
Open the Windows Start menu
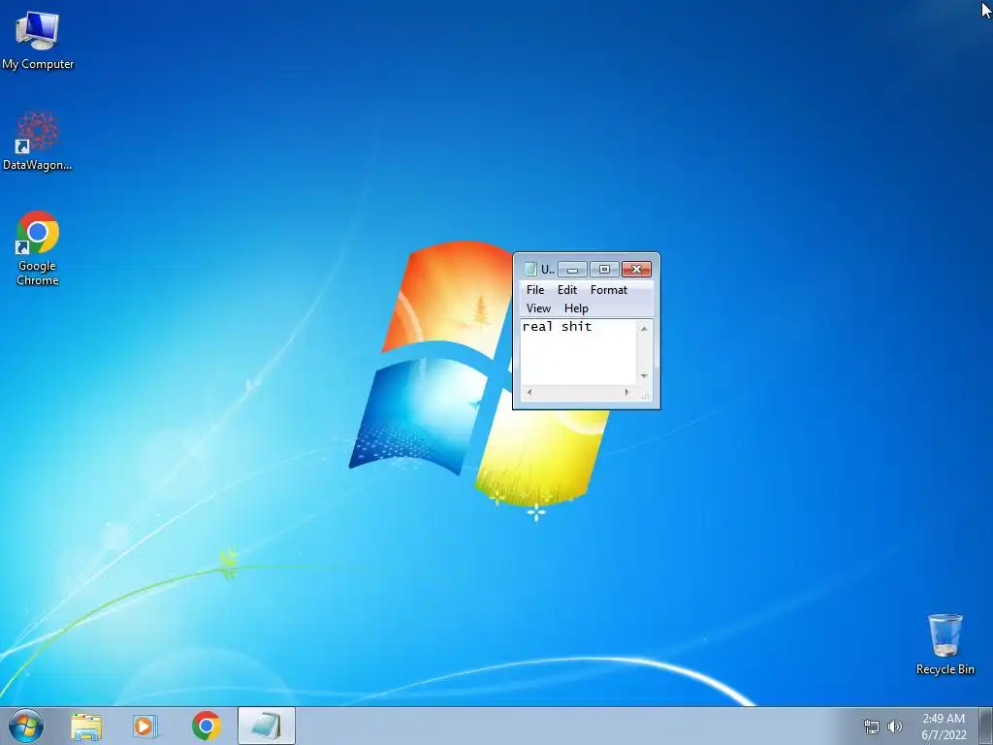point(26,726)
